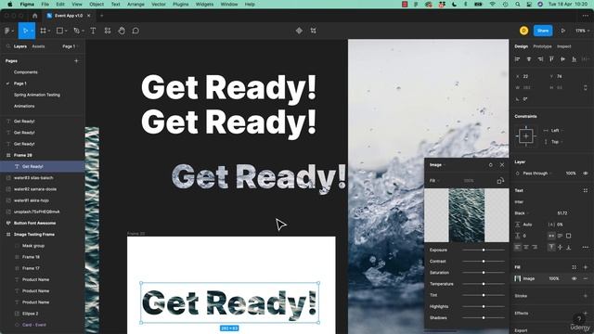Select the Rectangle shape tool
Viewport: 594px width, 334px height.
tap(59, 31)
